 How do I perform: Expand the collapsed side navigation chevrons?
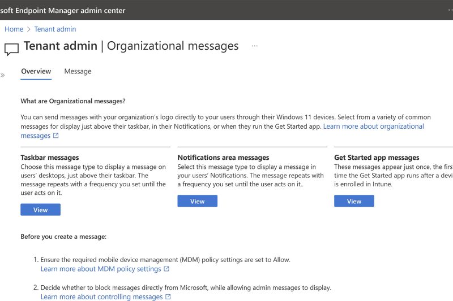[3, 75]
